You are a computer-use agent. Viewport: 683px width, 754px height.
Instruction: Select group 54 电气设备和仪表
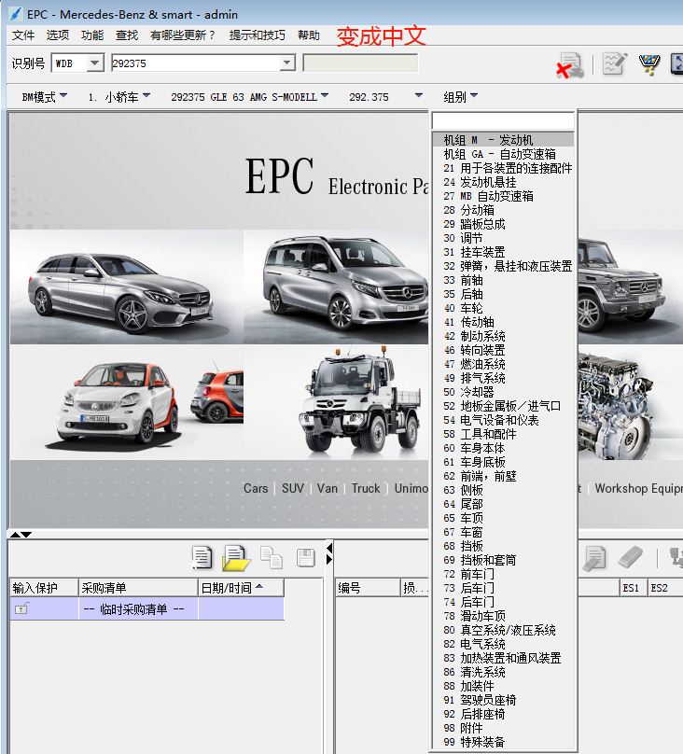coord(503,420)
